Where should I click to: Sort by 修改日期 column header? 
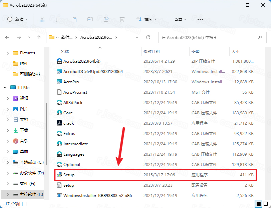[x=152, y=51]
